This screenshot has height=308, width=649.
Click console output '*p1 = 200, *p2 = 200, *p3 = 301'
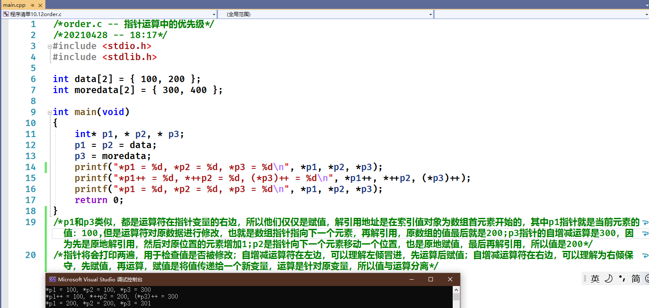coord(98,303)
